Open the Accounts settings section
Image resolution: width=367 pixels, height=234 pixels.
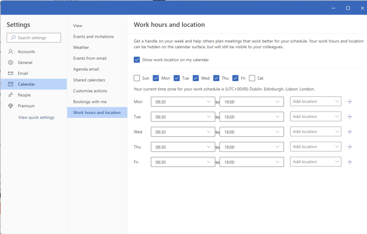tap(24, 51)
